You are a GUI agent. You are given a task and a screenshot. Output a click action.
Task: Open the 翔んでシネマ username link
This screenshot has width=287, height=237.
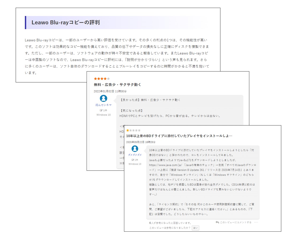pos(103,105)
